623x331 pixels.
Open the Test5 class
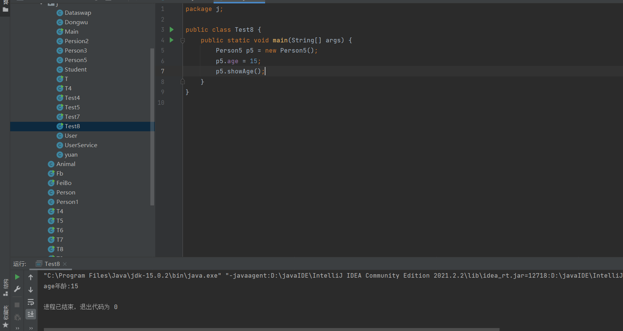click(x=72, y=107)
